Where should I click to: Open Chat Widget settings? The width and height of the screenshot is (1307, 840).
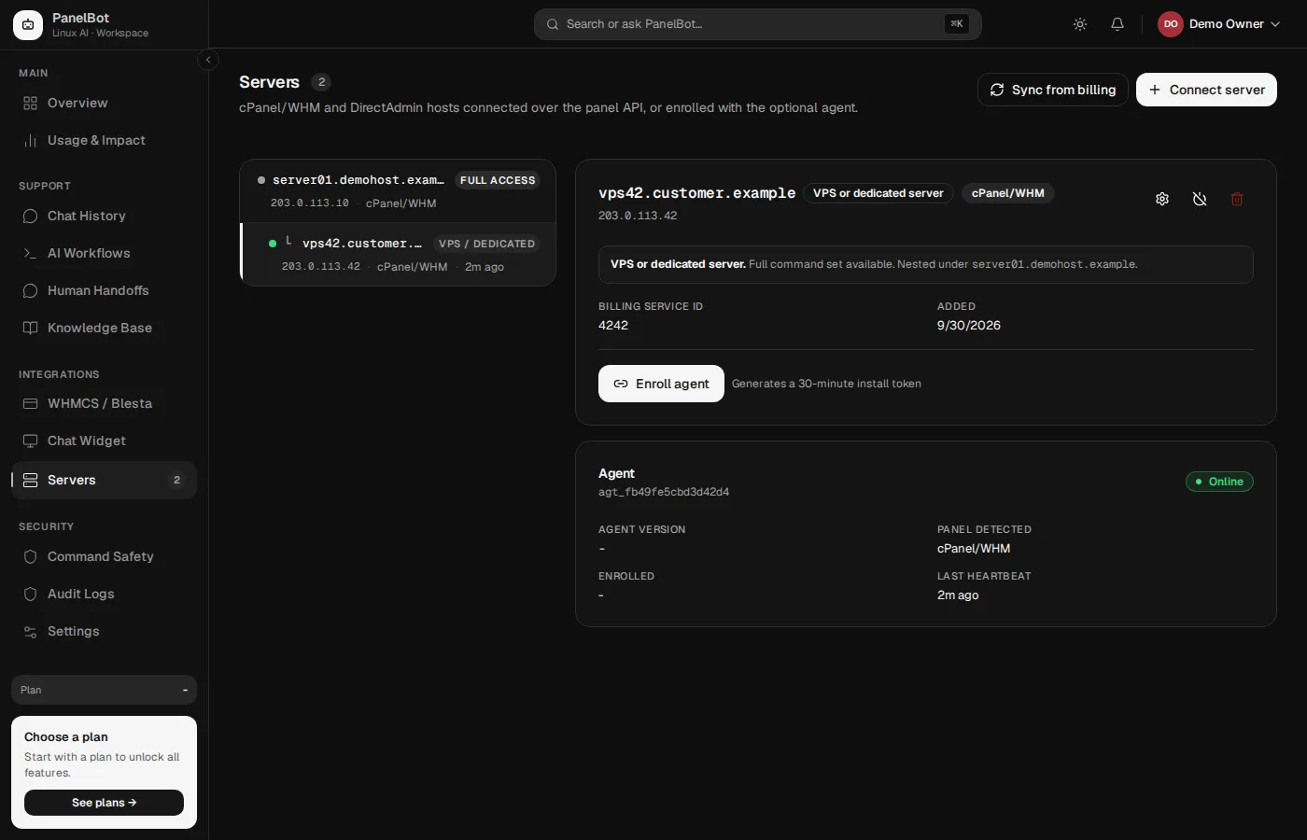pos(104,441)
